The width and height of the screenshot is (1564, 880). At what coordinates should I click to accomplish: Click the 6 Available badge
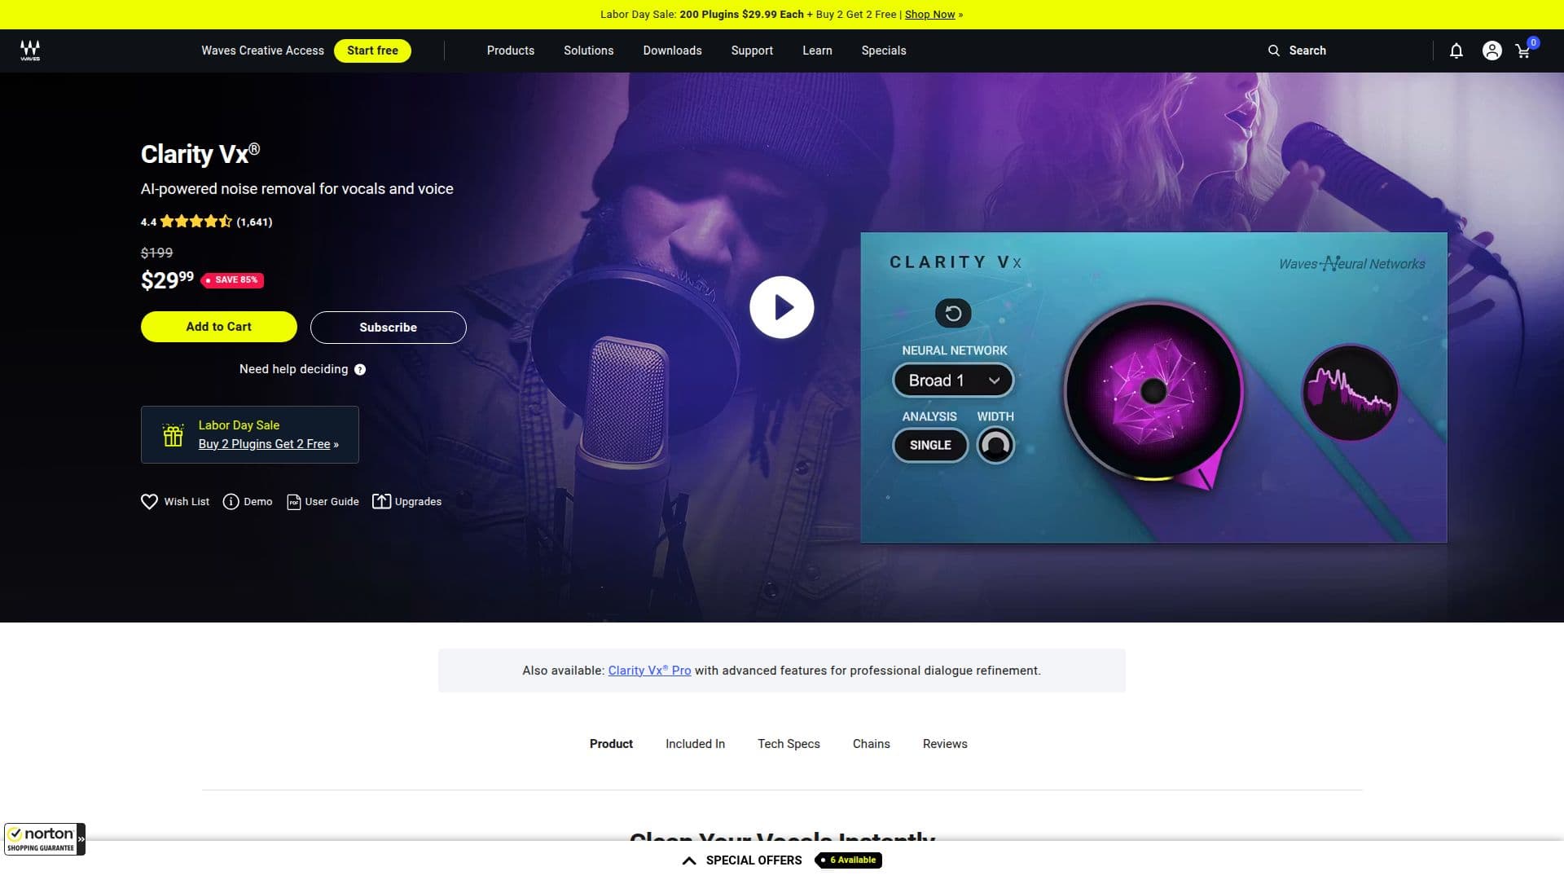coord(848,860)
